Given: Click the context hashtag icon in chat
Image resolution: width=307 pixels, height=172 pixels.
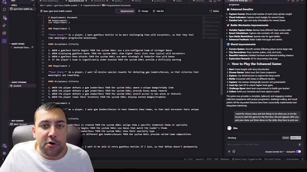Looking at the screenshot, I should (229, 151).
